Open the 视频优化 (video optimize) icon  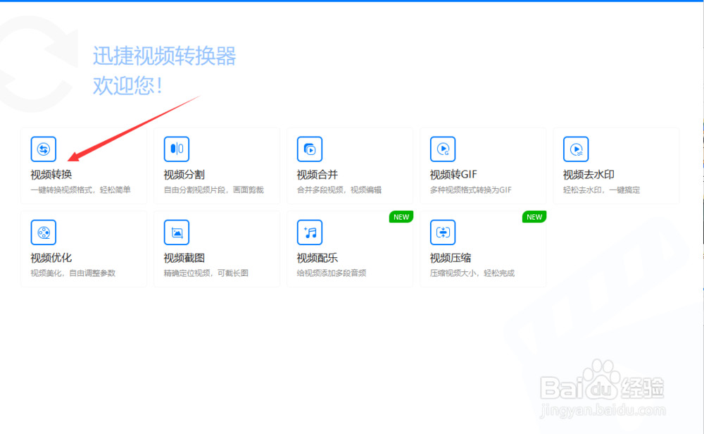(43, 232)
